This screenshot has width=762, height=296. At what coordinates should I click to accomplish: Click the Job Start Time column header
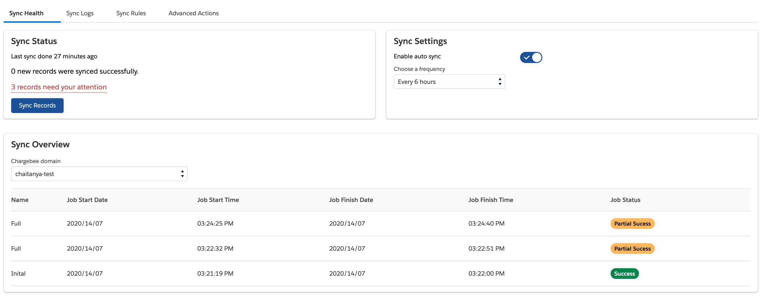click(218, 200)
